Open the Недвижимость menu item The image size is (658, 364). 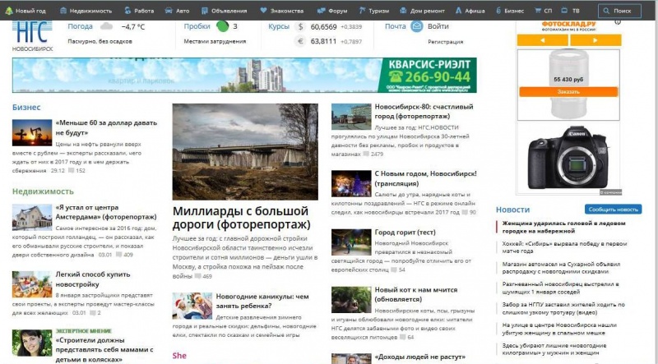pos(85,11)
